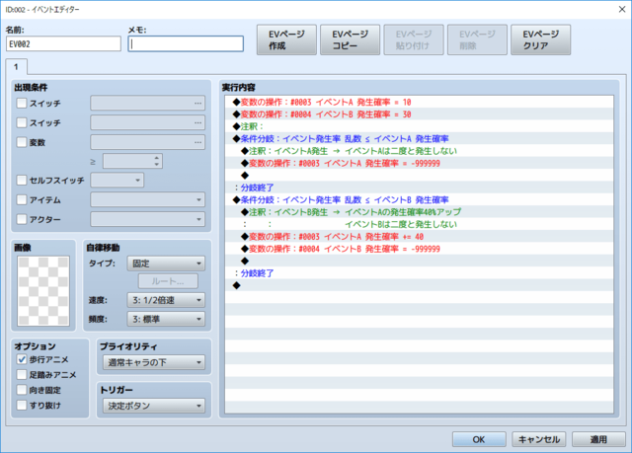Check the 変数 condition checkbox
632x453 pixels.
pyautogui.click(x=22, y=142)
